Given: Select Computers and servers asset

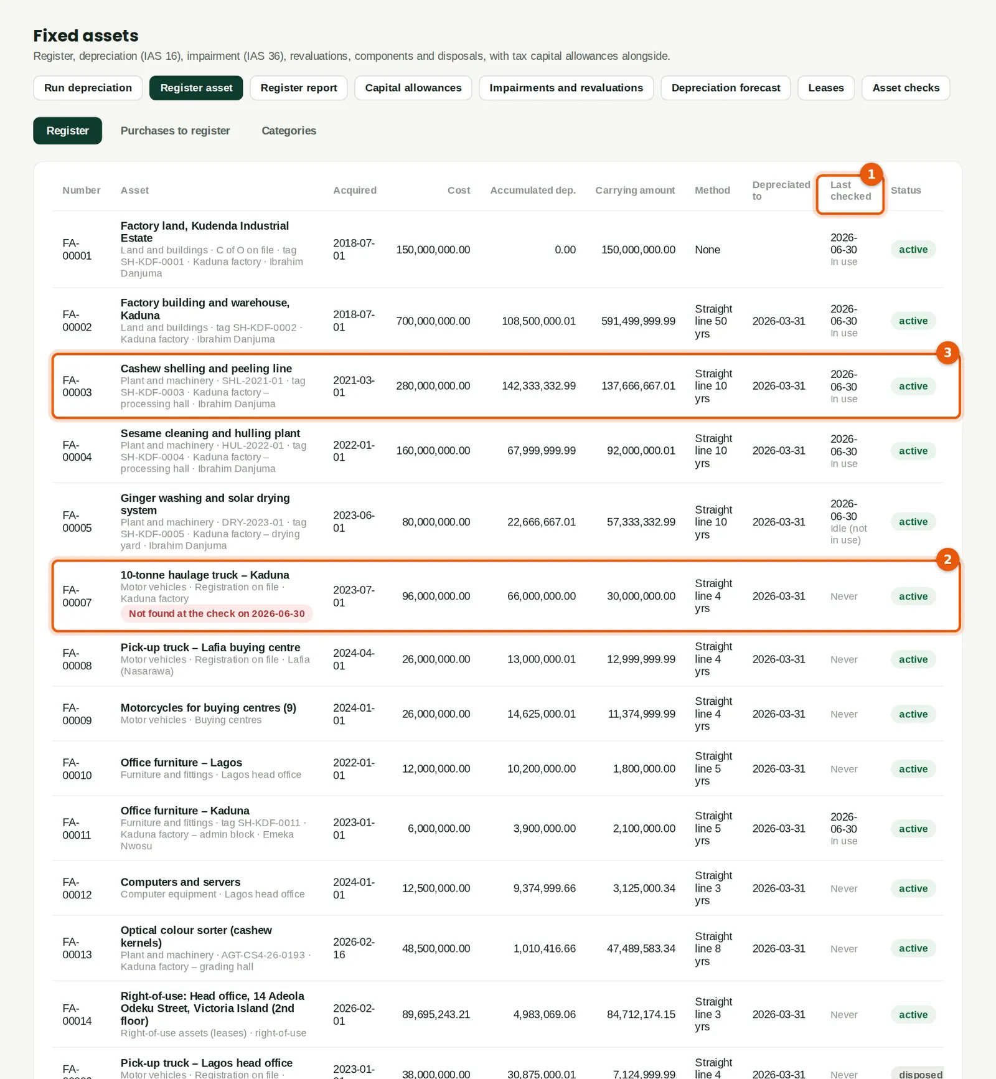Looking at the screenshot, I should 181,882.
